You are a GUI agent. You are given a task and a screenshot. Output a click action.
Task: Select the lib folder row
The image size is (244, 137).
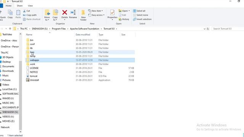tap(80, 48)
